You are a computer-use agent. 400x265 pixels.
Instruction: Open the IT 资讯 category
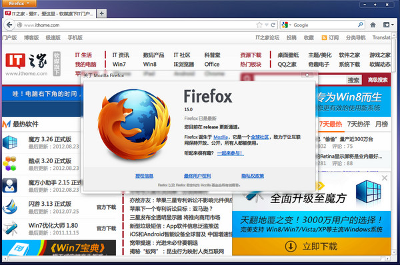[121, 55]
